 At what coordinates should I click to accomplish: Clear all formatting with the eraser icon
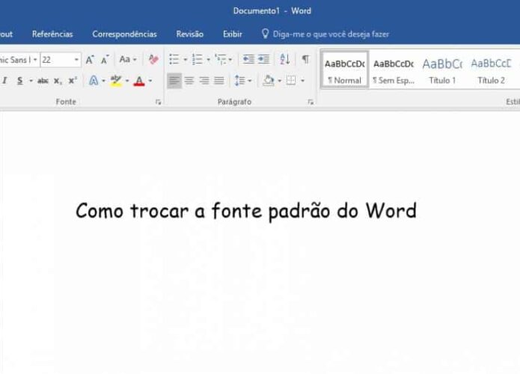click(x=153, y=60)
